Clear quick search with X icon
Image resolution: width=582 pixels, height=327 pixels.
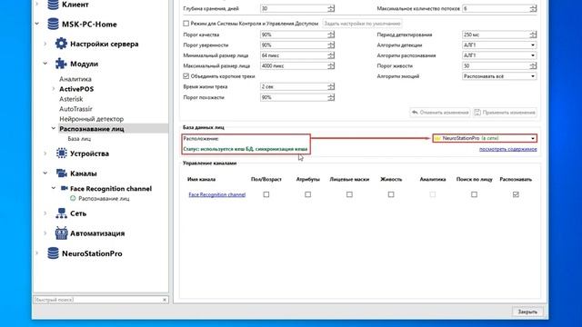(165, 300)
